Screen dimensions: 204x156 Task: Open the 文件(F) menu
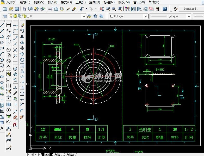11,2
